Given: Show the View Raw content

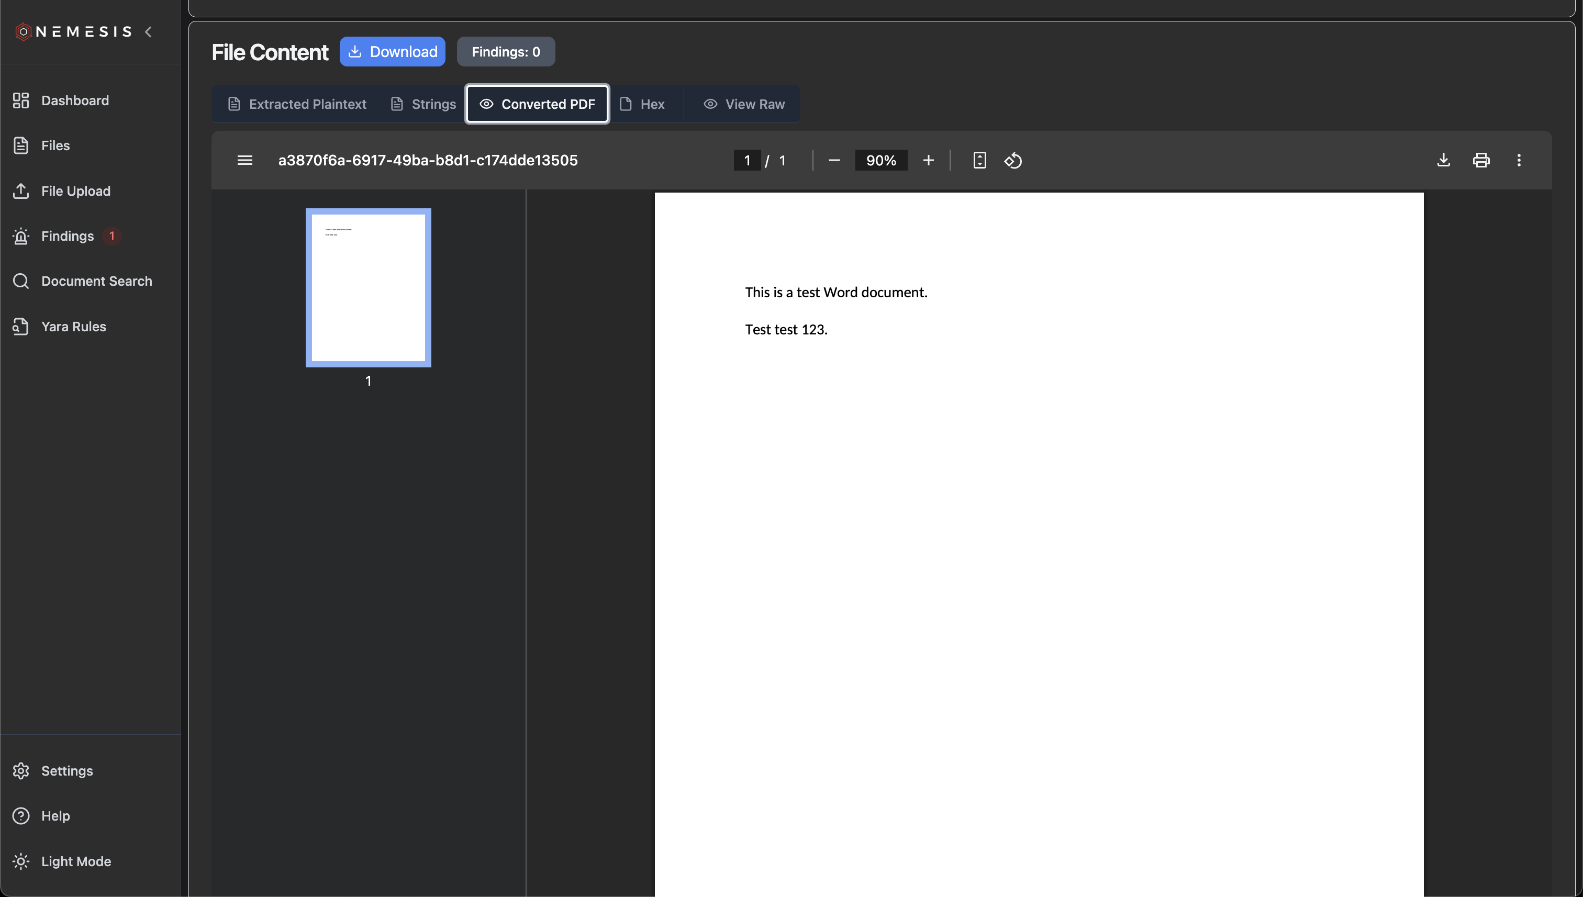Looking at the screenshot, I should [744, 104].
